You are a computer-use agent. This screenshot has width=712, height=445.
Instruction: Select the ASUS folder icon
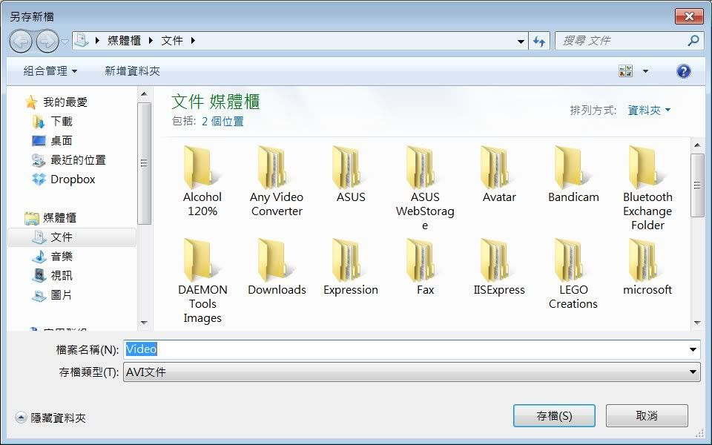tap(349, 167)
